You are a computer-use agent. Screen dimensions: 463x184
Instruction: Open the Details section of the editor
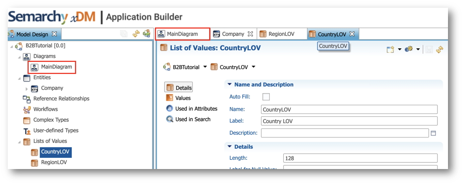pos(178,87)
